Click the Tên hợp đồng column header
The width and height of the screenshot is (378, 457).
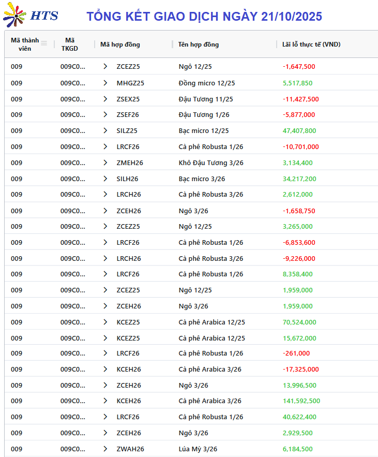point(198,45)
